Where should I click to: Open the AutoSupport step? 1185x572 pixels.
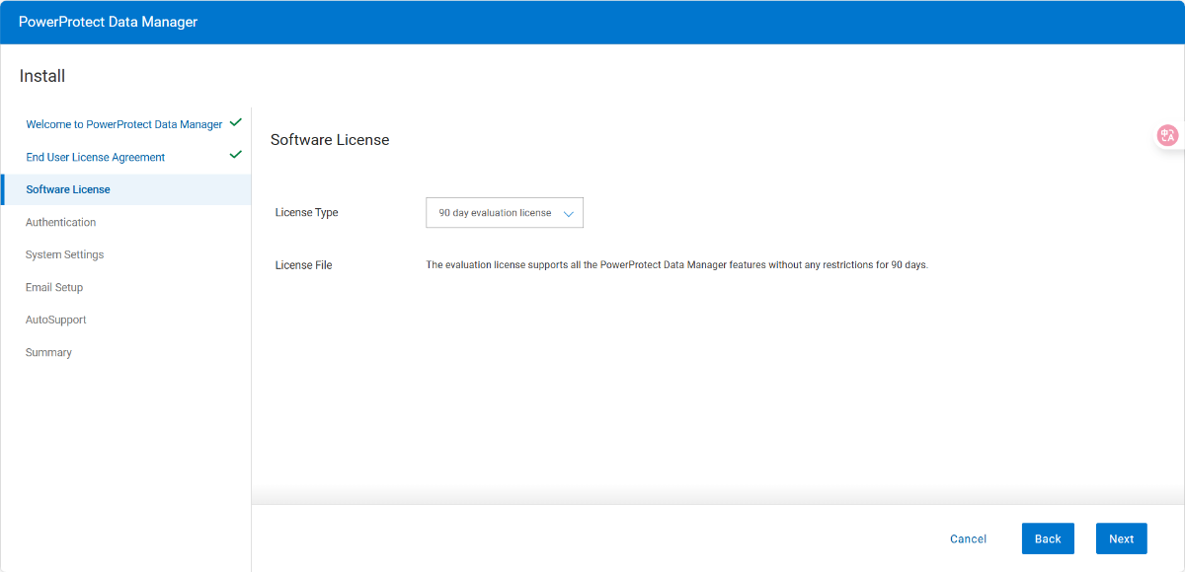click(56, 321)
